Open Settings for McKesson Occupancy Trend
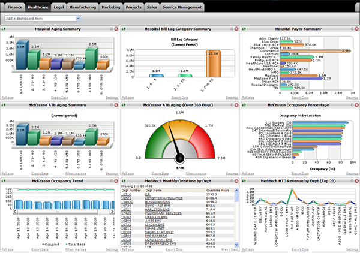The width and height of the screenshot is (360, 253). (x=112, y=249)
